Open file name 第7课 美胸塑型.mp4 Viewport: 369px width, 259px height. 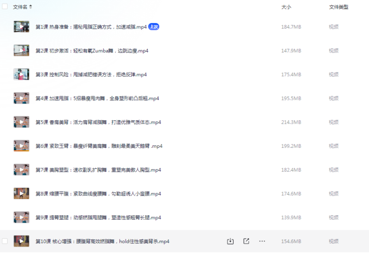[x=98, y=170]
